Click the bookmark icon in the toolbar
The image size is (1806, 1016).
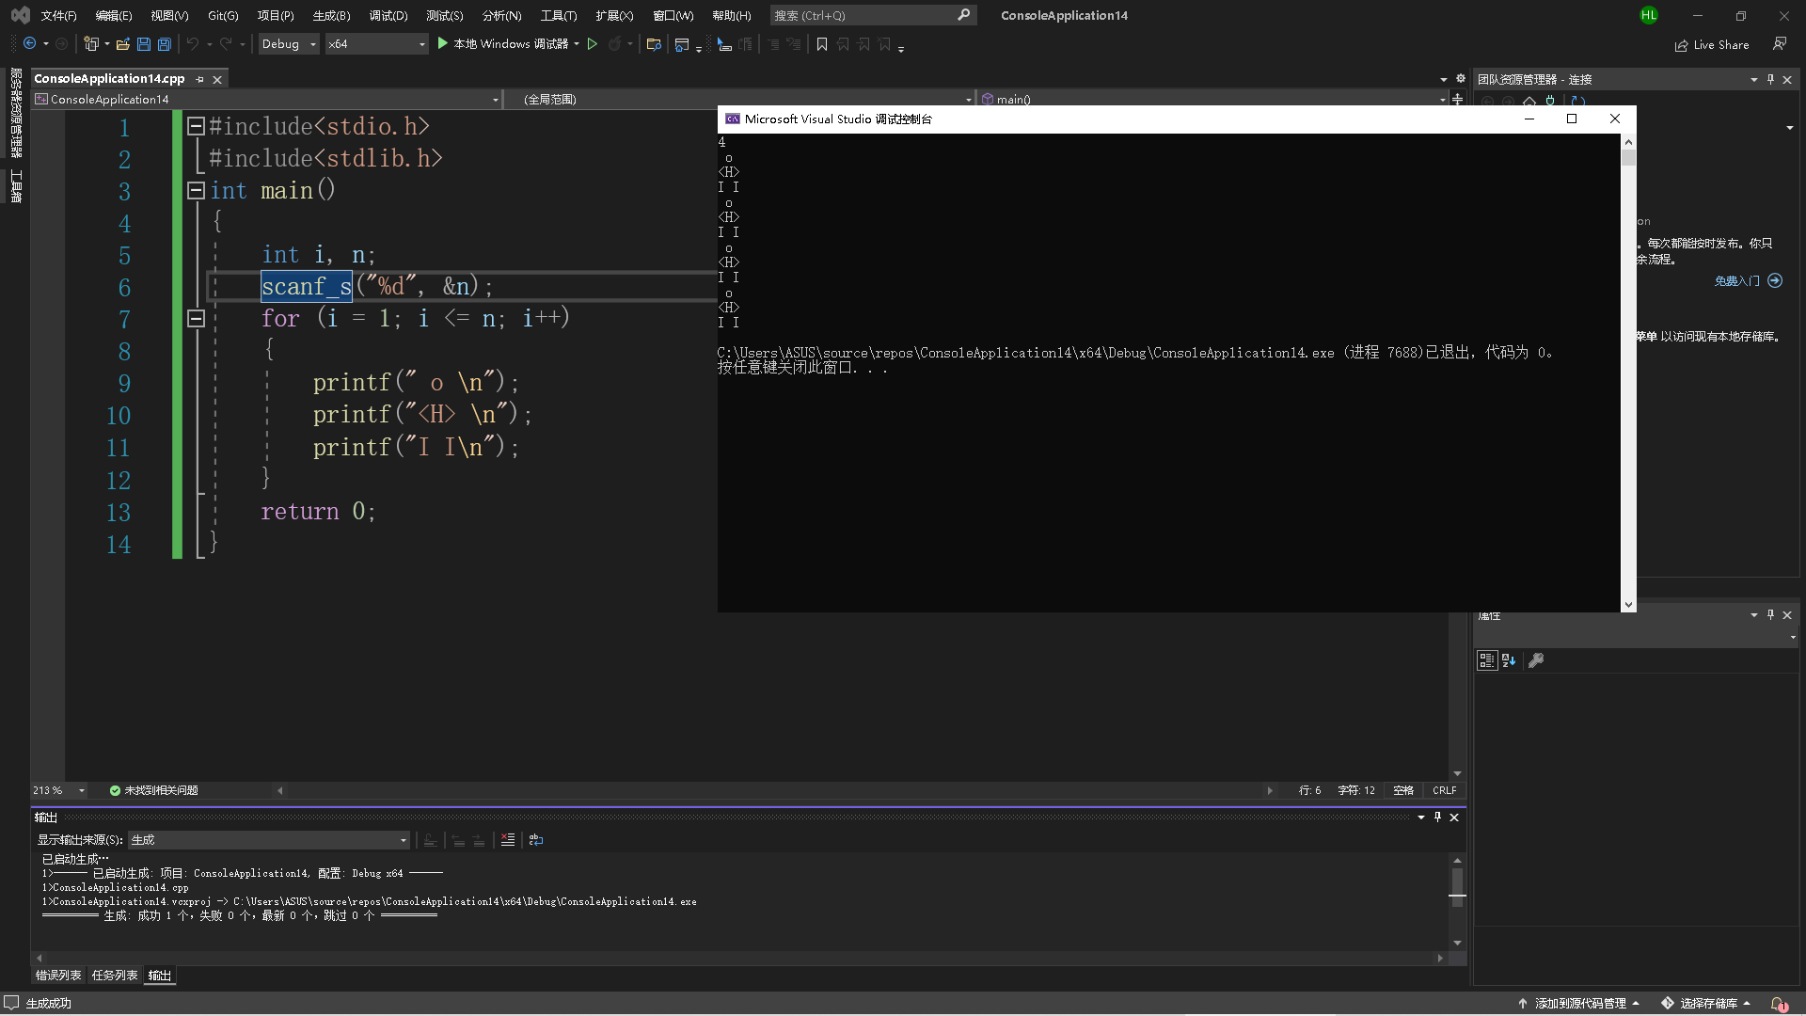(822, 44)
